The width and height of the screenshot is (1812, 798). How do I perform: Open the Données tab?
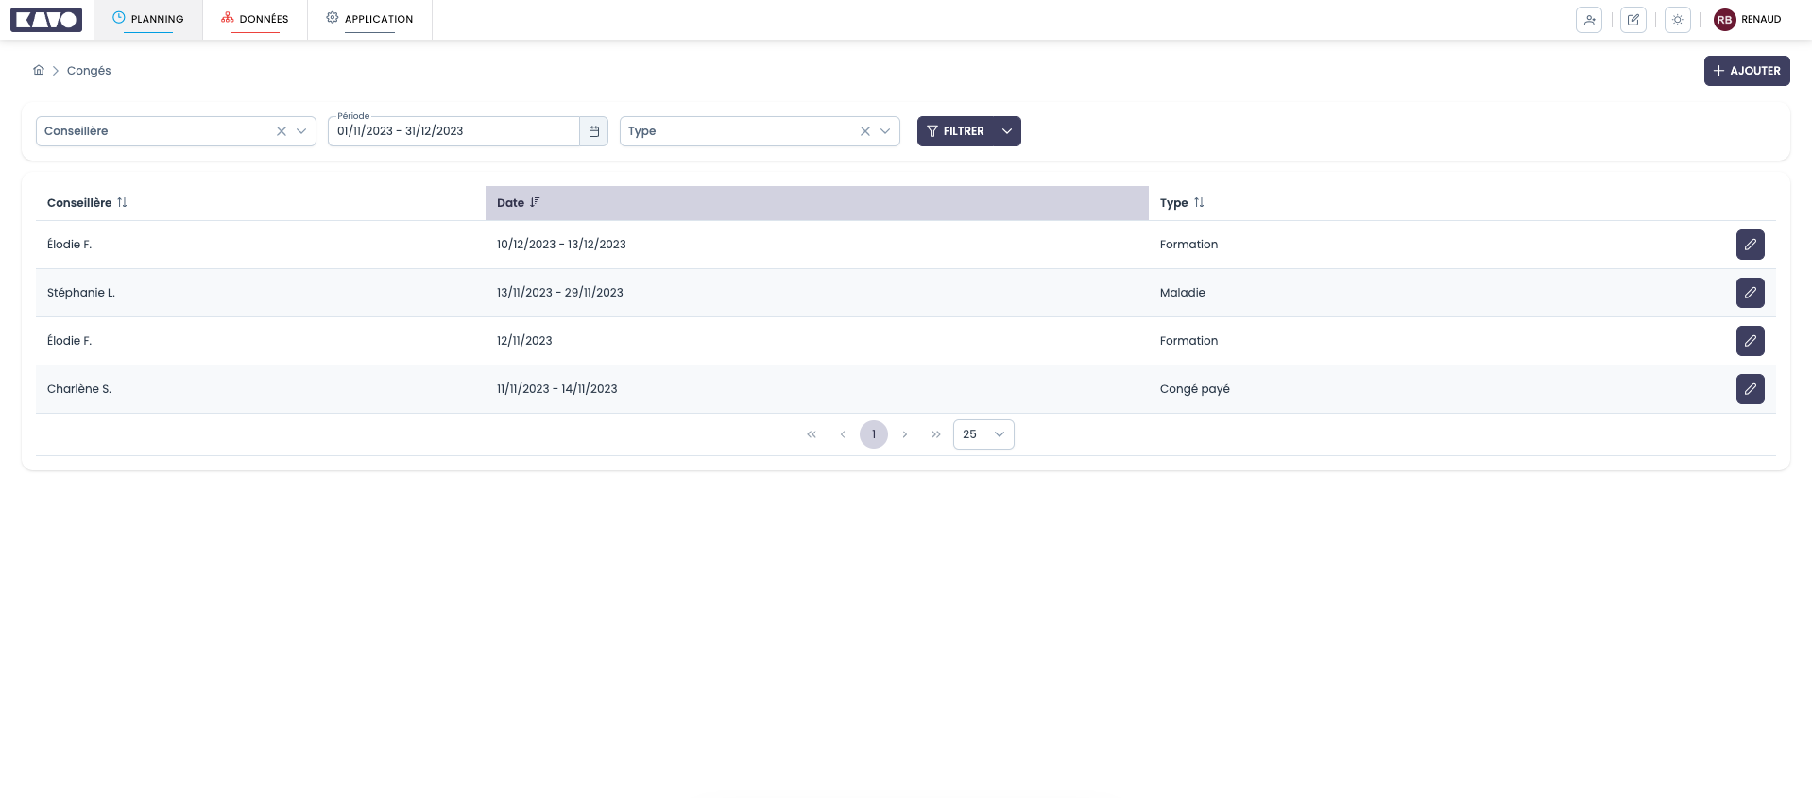[255, 19]
